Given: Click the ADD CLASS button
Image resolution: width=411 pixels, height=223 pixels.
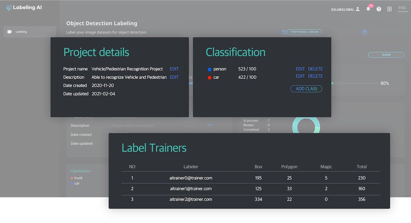Looking at the screenshot, I should pos(306,88).
